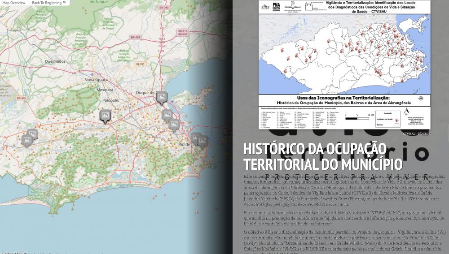Click the Nilópolis map label

[111, 101]
